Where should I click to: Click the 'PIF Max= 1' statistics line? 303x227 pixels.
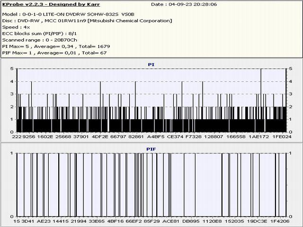pyautogui.click(x=54, y=53)
